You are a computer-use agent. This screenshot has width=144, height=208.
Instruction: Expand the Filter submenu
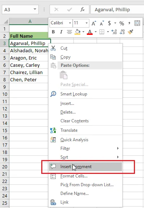click(x=85, y=148)
